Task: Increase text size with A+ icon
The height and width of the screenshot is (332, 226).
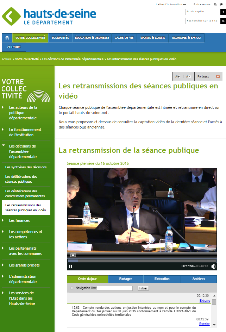Action: 178,76
